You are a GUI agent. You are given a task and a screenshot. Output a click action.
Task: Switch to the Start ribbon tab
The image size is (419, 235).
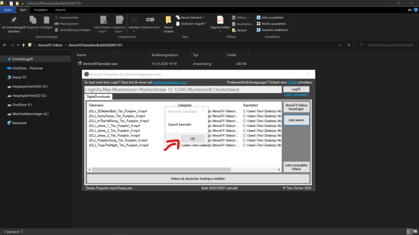[x=23, y=10]
